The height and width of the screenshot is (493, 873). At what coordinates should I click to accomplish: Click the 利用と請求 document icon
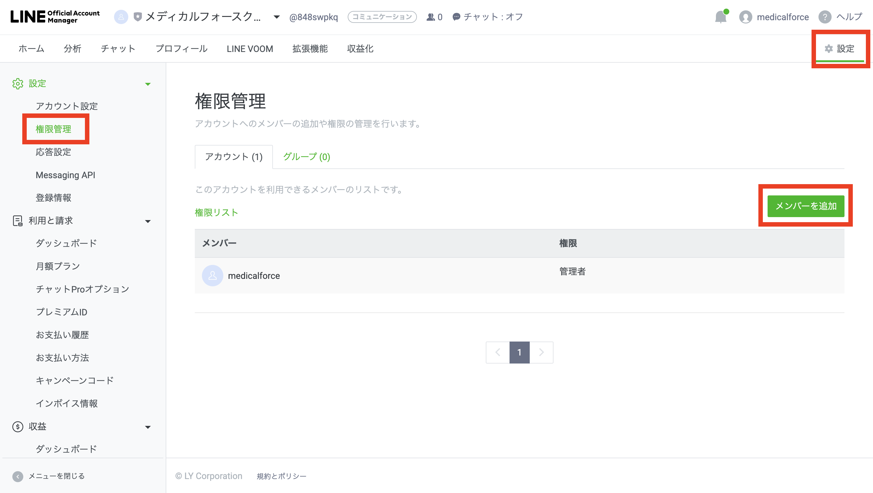[x=17, y=221]
